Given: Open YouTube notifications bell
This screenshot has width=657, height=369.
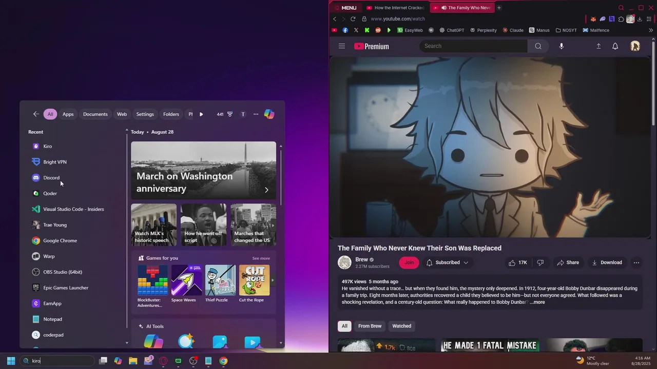Looking at the screenshot, I should click(615, 46).
